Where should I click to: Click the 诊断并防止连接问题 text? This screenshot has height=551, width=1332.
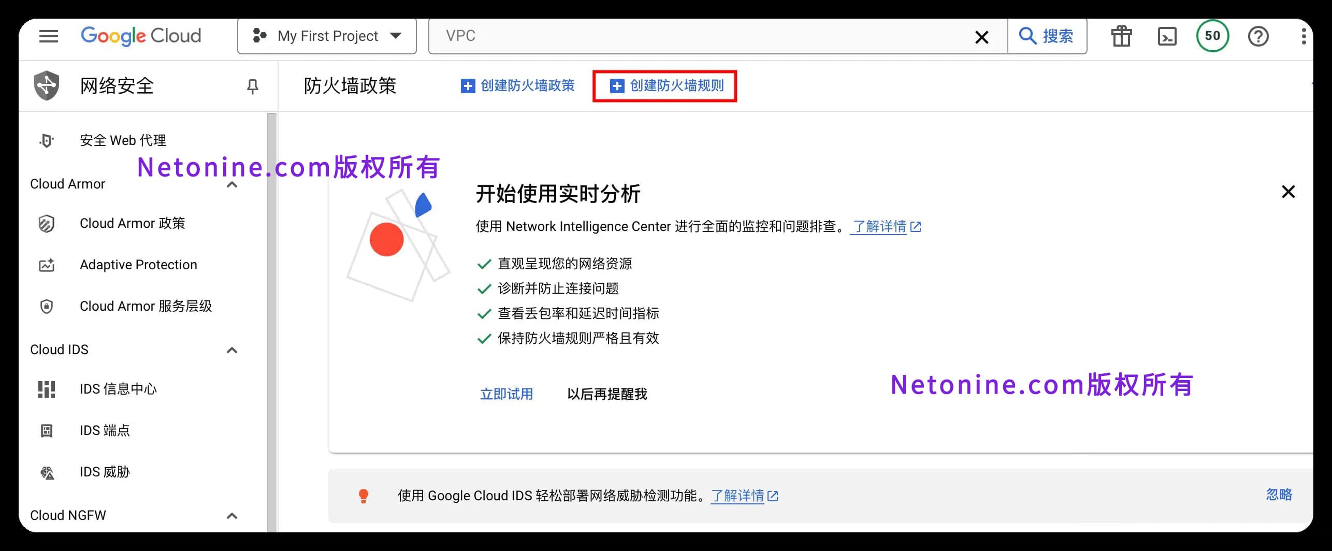tap(558, 288)
